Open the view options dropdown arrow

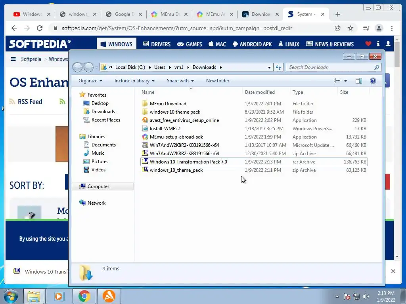click(x=345, y=81)
